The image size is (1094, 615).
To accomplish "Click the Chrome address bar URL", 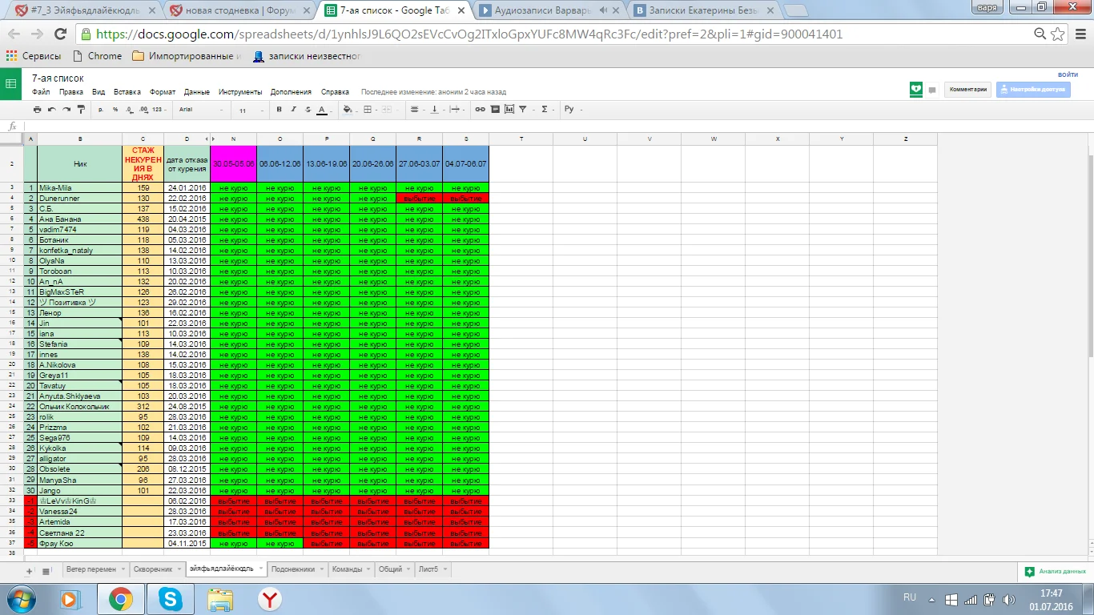I will [469, 34].
